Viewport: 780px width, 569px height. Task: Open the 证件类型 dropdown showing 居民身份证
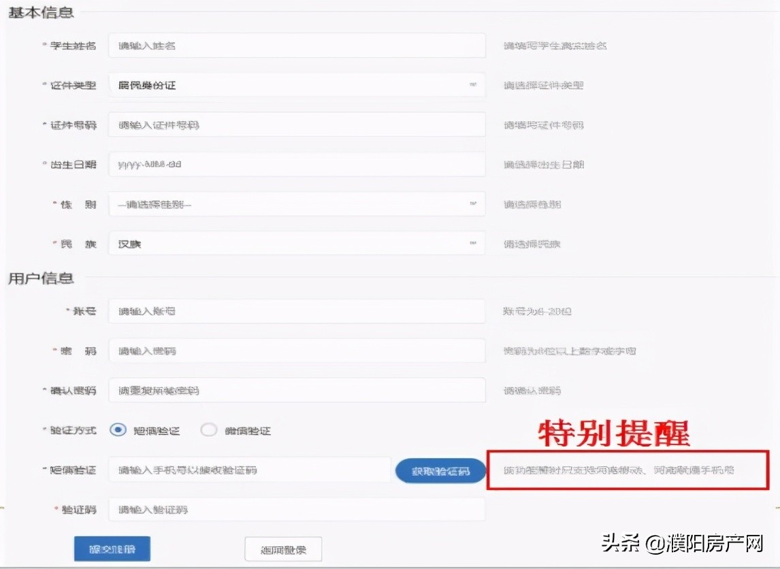297,85
